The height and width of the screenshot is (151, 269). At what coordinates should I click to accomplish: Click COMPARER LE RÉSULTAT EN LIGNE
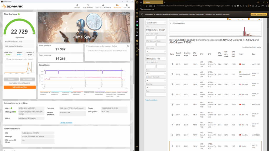point(19,83)
